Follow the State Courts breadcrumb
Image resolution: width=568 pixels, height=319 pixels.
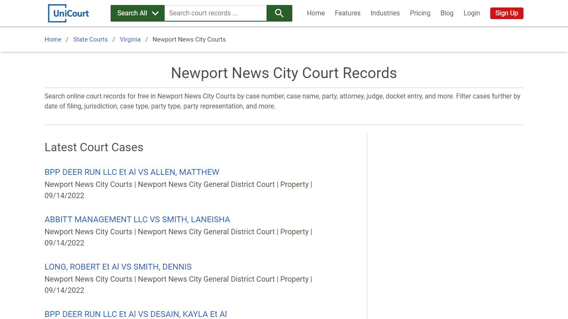tap(90, 39)
